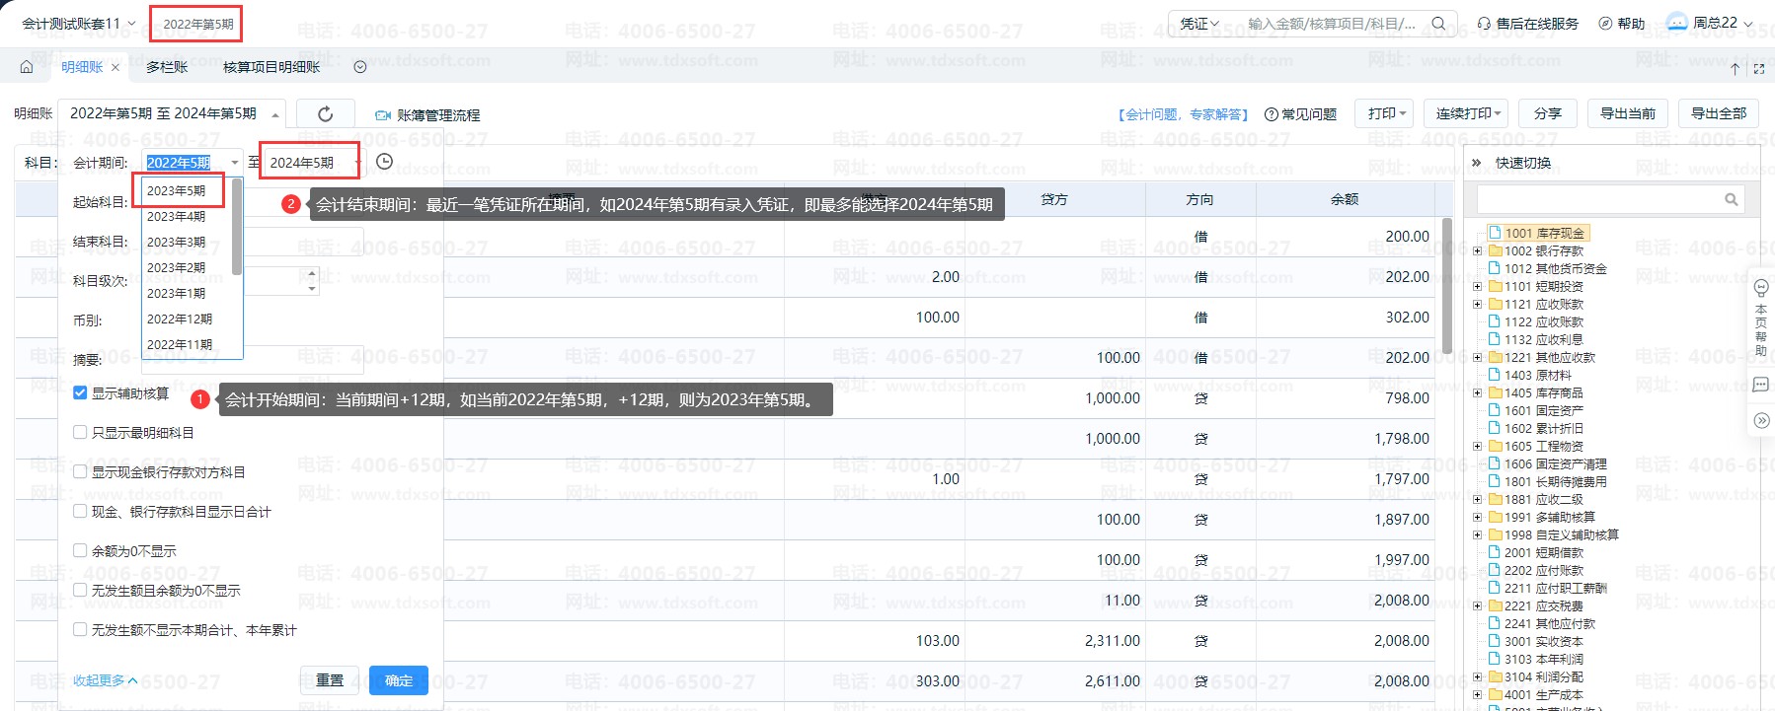The height and width of the screenshot is (711, 1775).
Task: Collapse the options via 收起更多
Action: tap(105, 680)
